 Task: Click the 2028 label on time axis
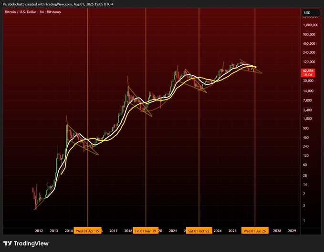pyautogui.click(x=277, y=231)
